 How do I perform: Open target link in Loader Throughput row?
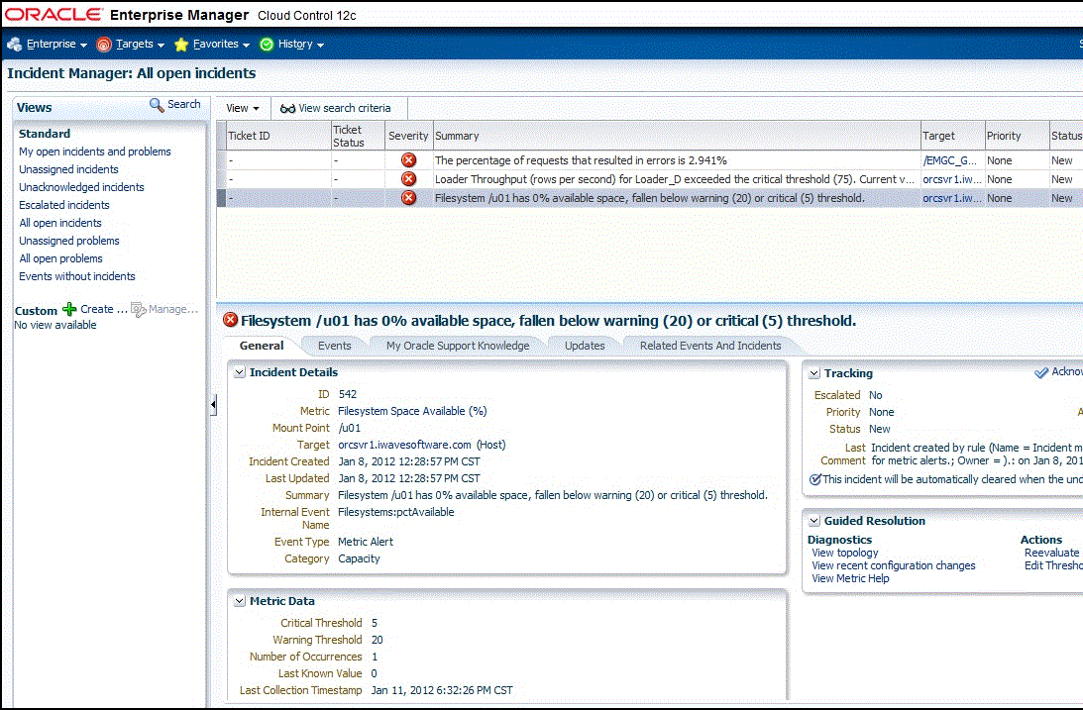click(x=952, y=179)
